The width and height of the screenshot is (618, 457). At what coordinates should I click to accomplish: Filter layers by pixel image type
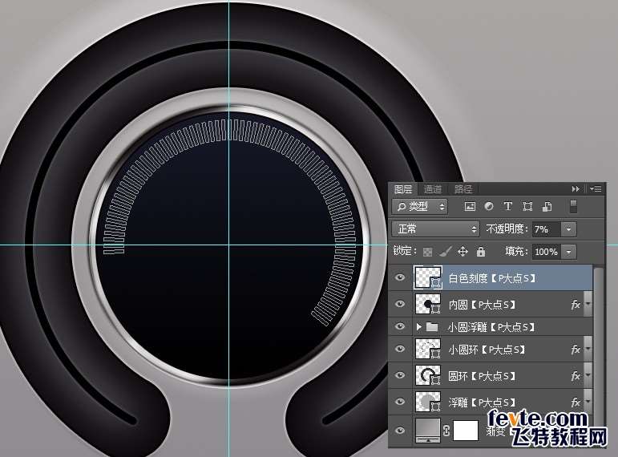[x=470, y=206]
